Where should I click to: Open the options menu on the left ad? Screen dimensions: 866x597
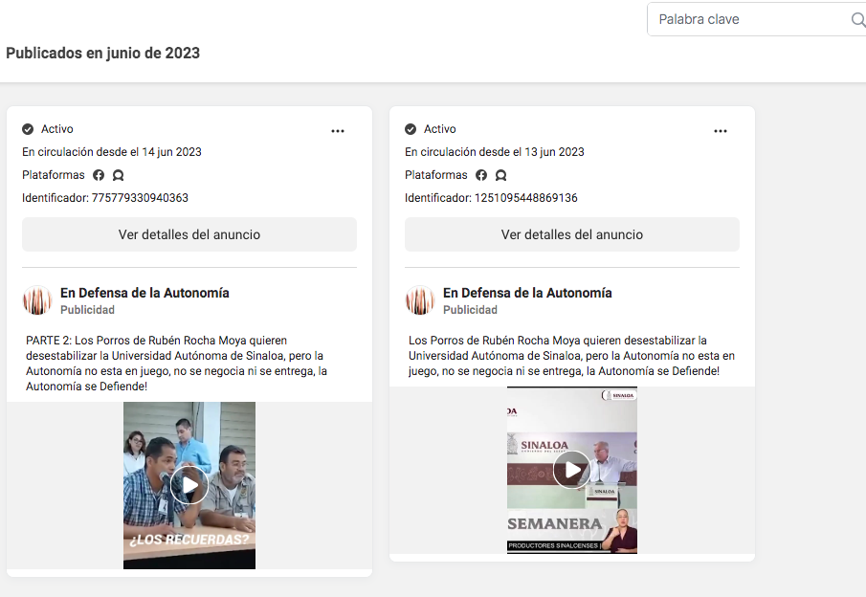[x=338, y=130]
